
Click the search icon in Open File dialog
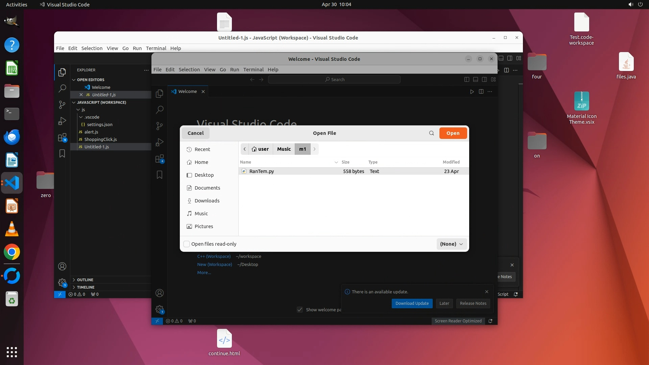(431, 133)
